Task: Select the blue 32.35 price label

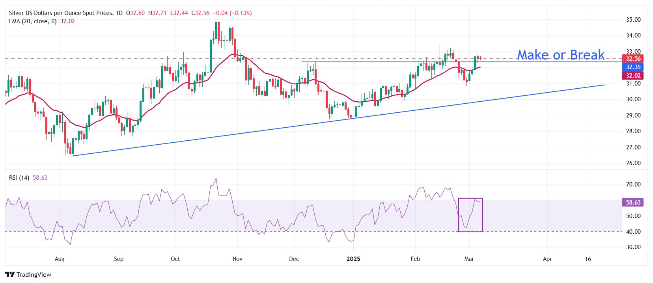Action: [633, 67]
